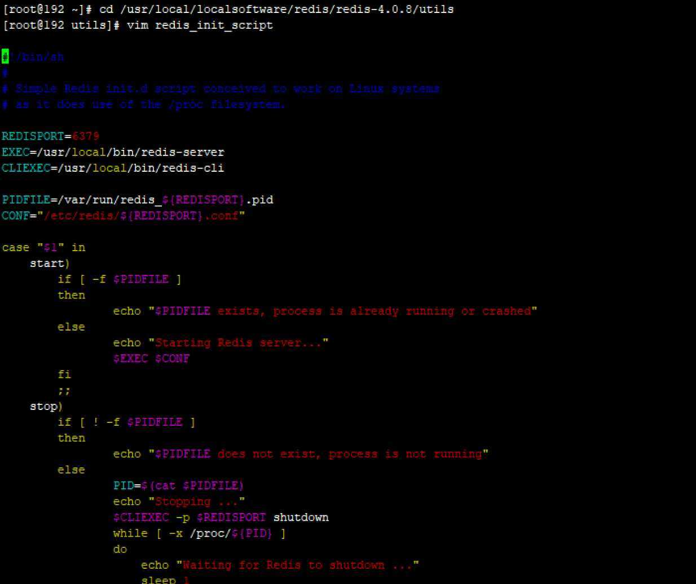Click the case "$1" in line

(43, 247)
